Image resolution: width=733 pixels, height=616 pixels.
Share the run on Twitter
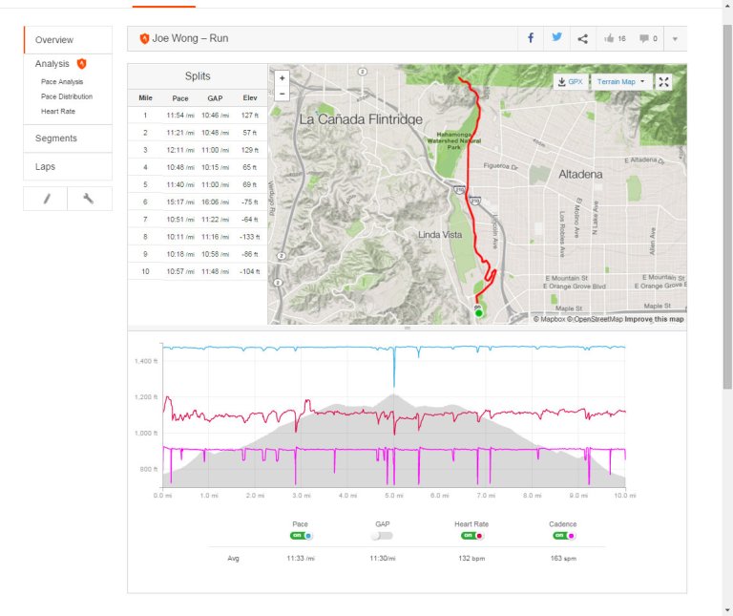click(556, 39)
